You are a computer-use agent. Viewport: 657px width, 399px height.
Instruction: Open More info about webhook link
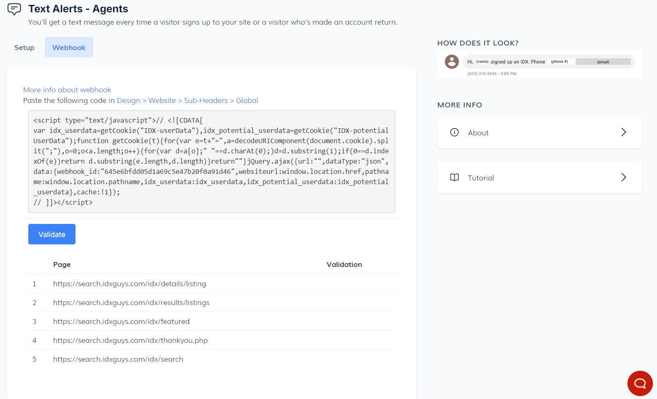click(67, 90)
